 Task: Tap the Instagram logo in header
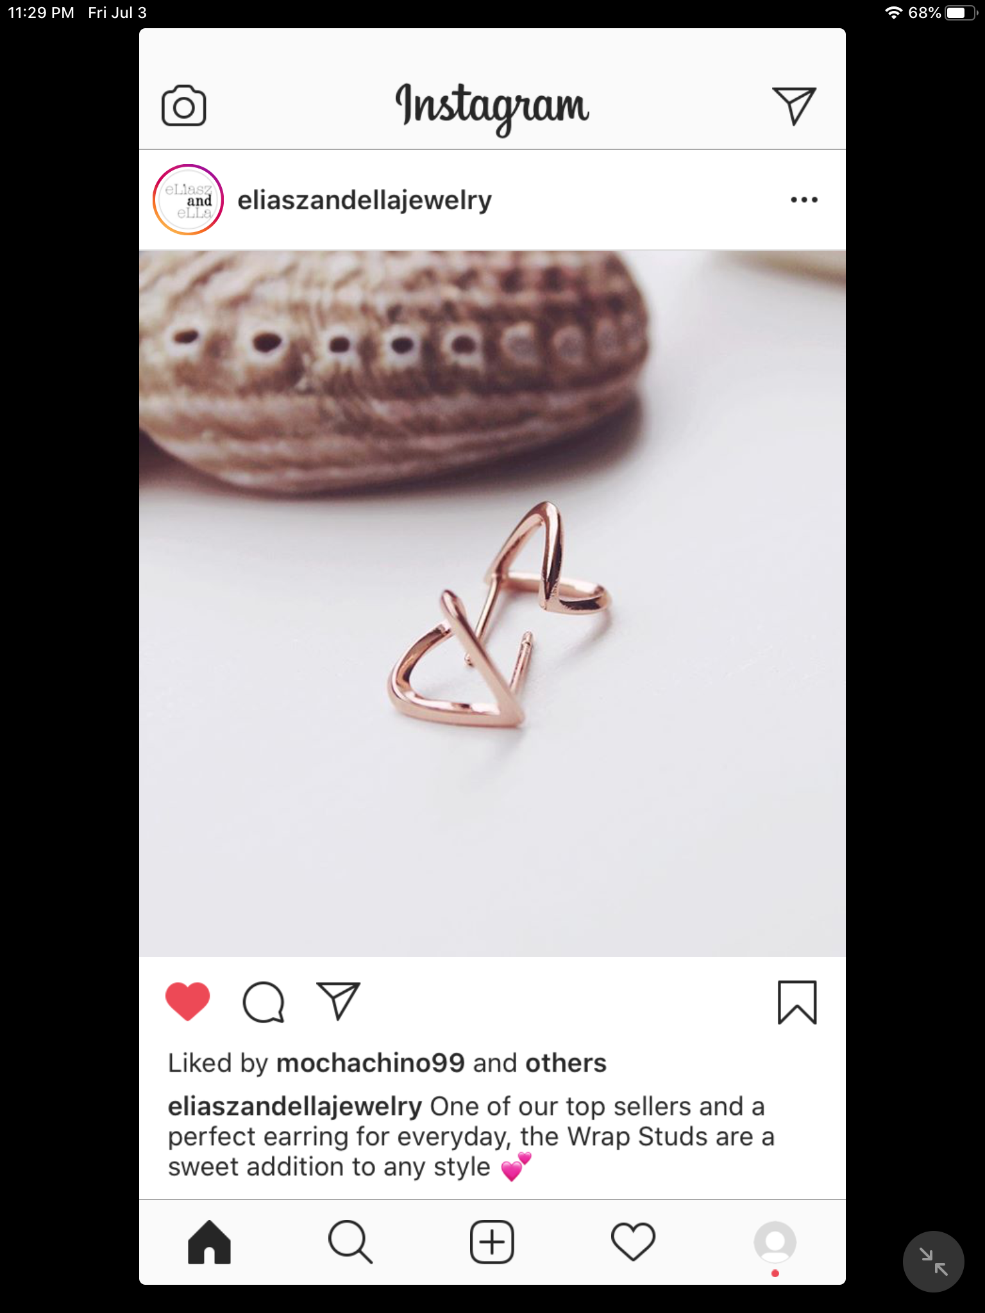[x=492, y=106]
